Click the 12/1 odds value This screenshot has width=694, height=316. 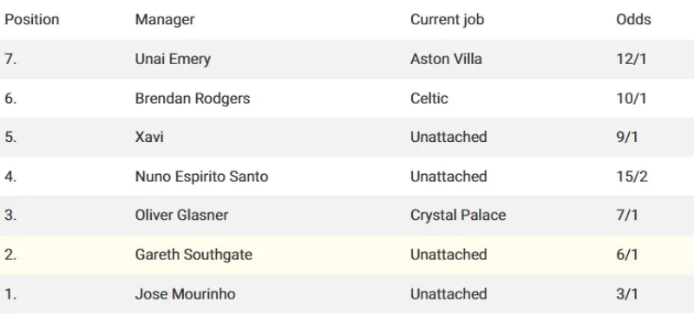click(632, 59)
